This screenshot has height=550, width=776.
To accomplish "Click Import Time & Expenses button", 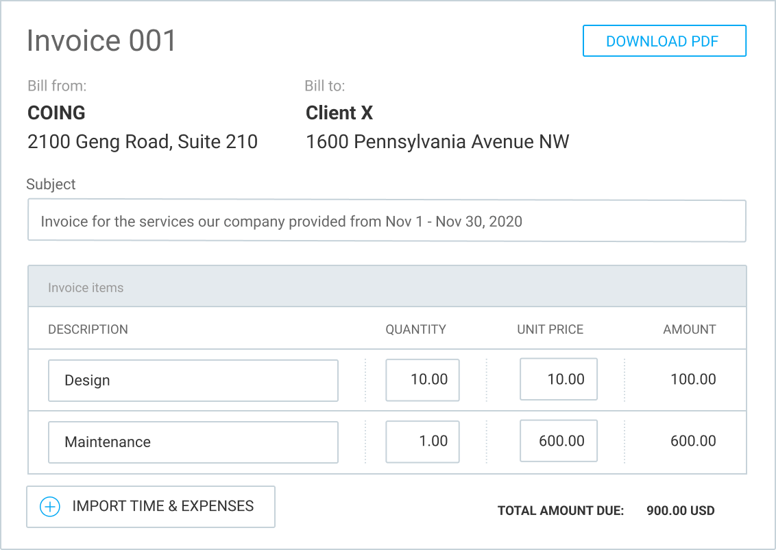I will pos(151,507).
